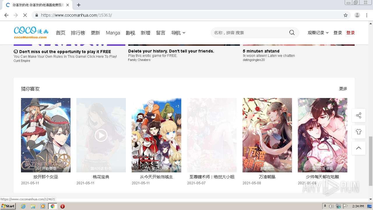Close the 你喜欢的他 tab
The height and width of the screenshot is (210, 373).
click(x=68, y=5)
